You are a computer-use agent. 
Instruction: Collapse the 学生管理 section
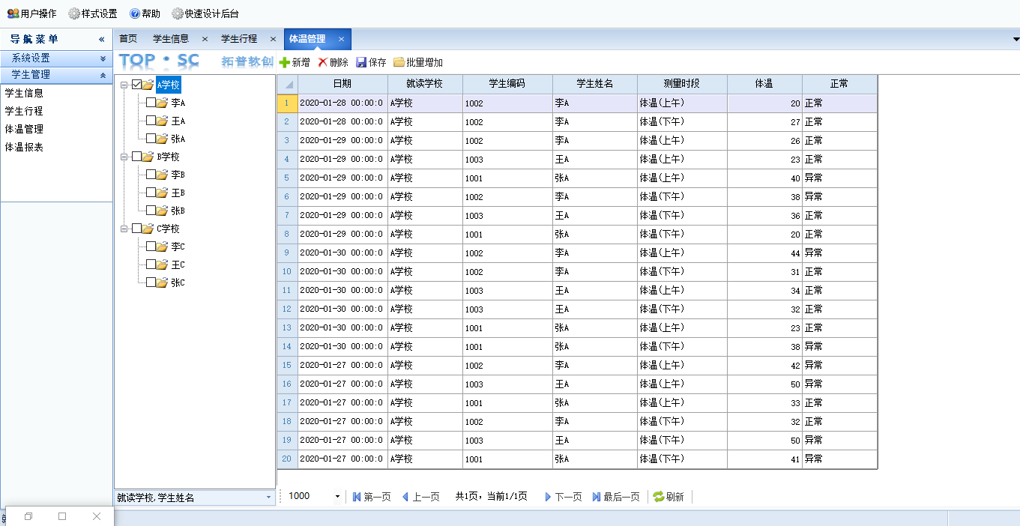[103, 75]
